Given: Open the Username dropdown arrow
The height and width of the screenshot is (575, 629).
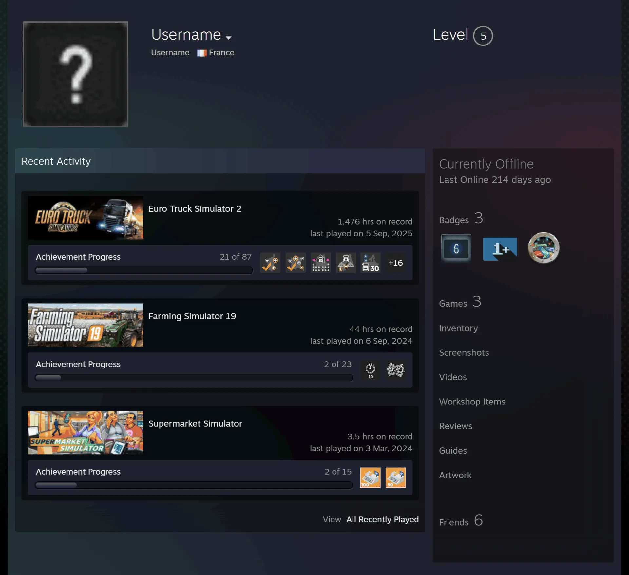Looking at the screenshot, I should point(229,38).
